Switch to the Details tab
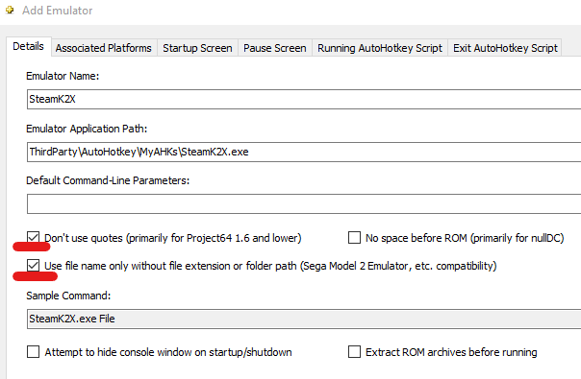 click(28, 47)
